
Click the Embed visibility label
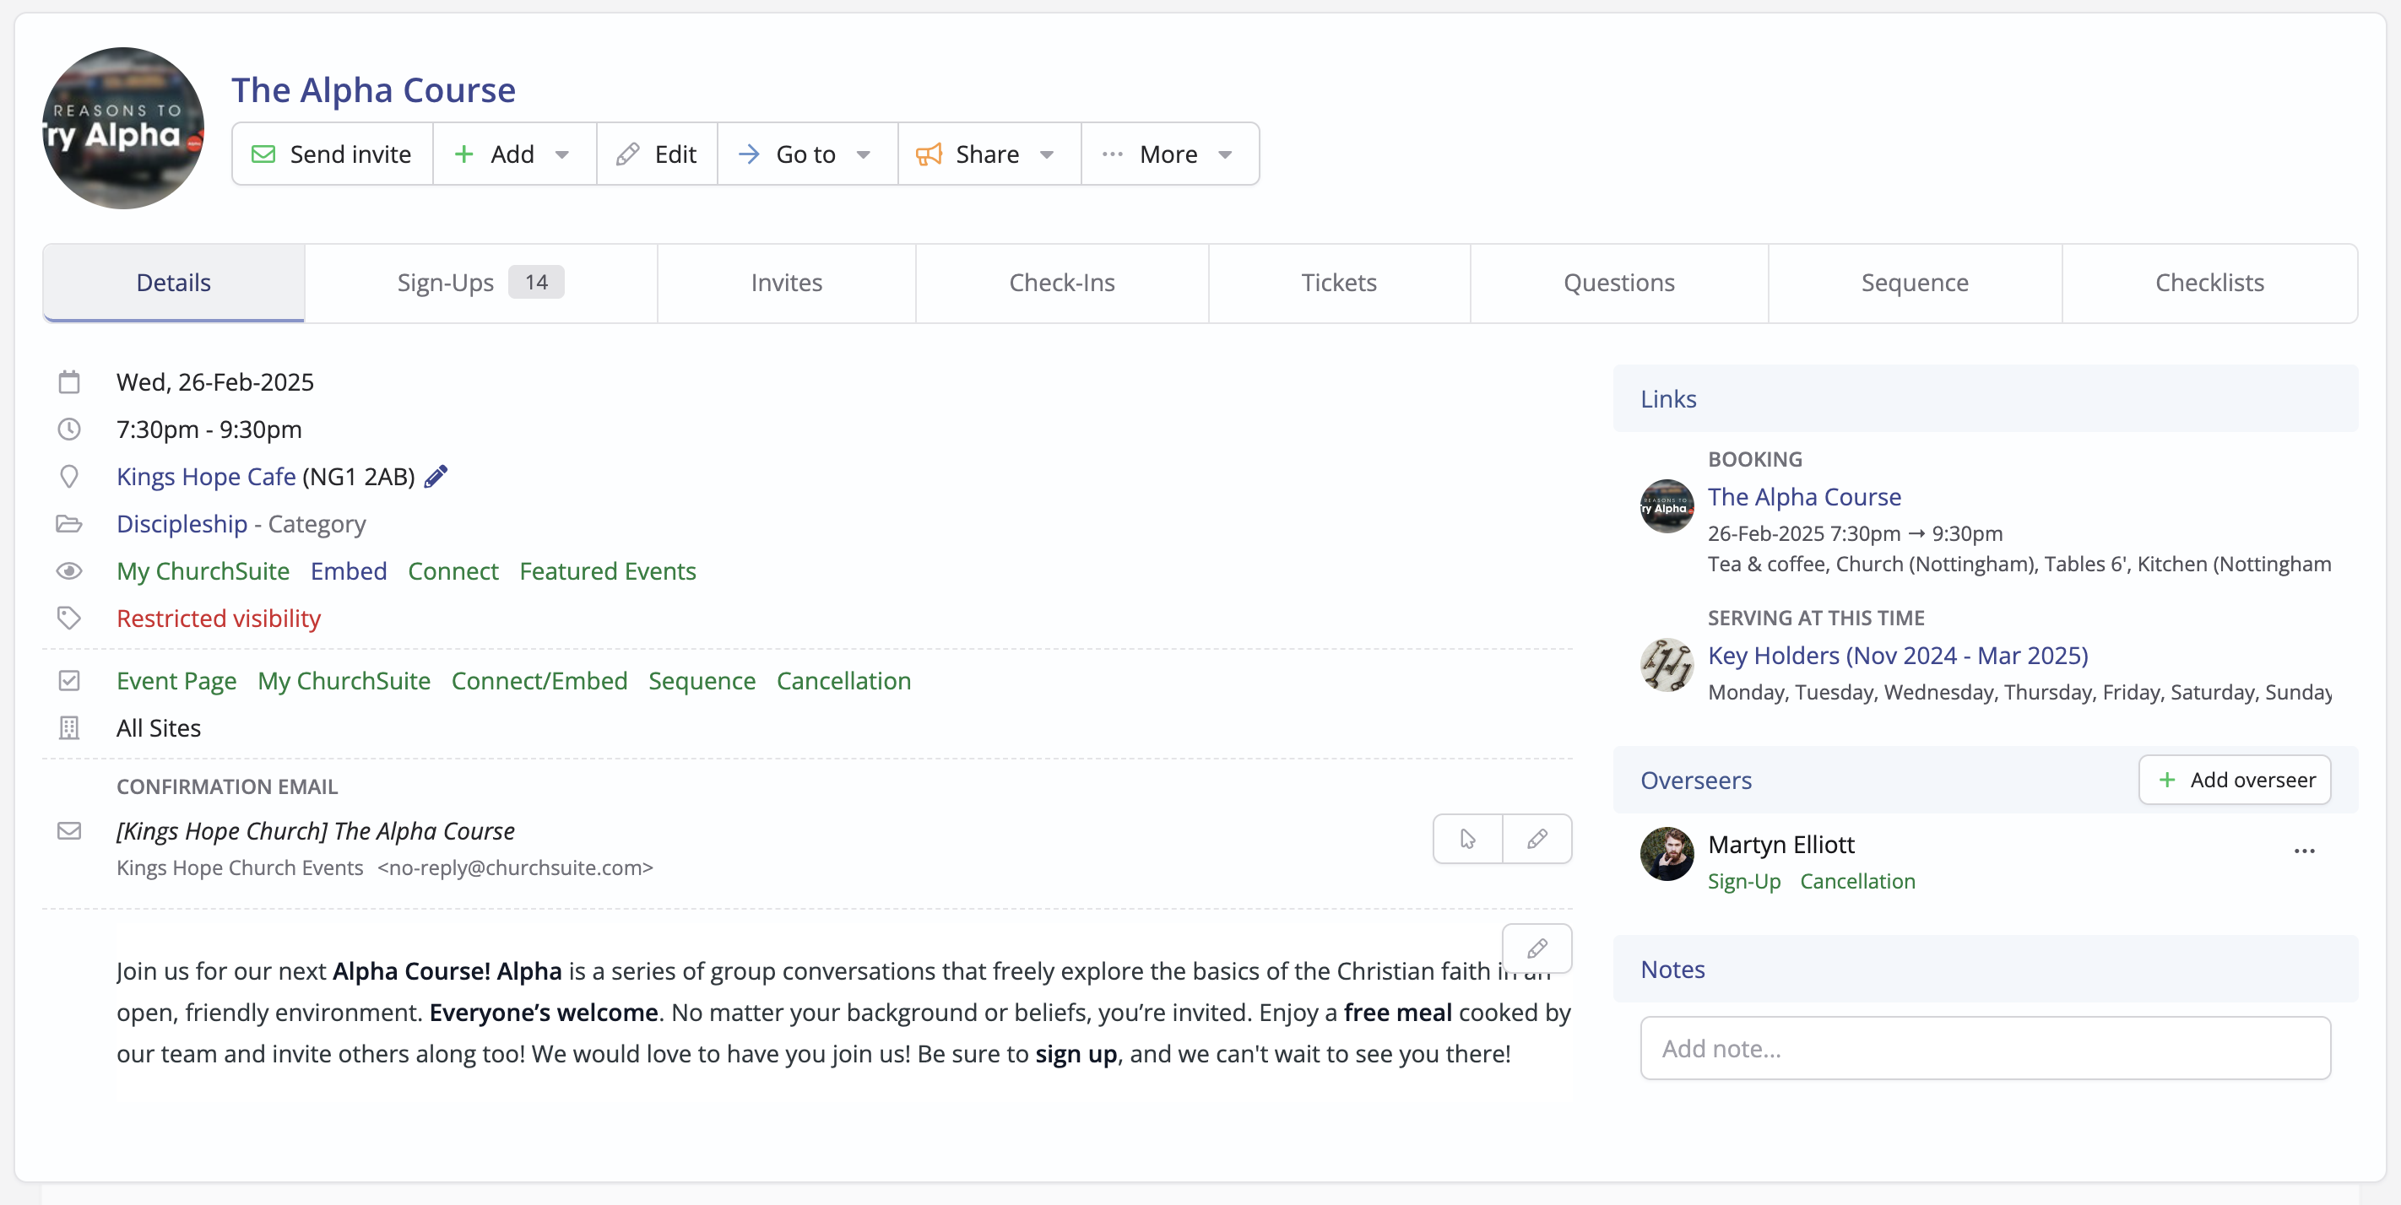(349, 571)
